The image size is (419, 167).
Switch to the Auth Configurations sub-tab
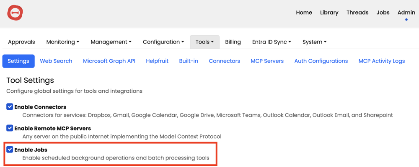click(321, 61)
